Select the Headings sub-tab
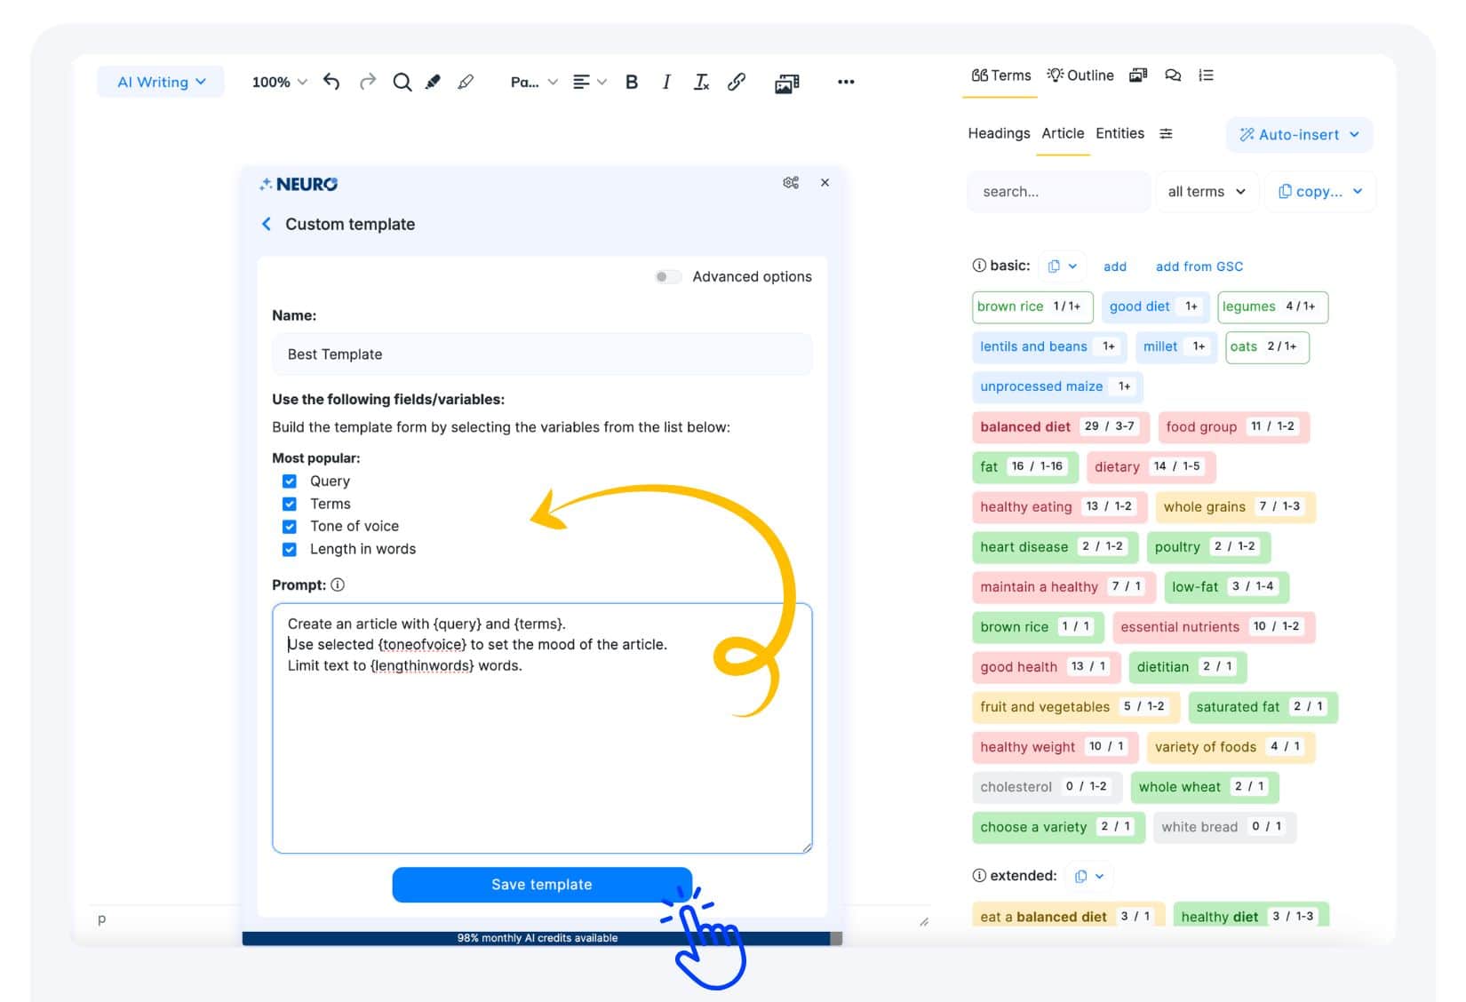 [999, 133]
